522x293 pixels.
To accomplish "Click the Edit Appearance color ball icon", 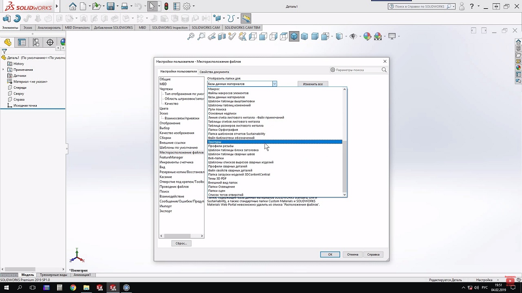I will point(367,37).
